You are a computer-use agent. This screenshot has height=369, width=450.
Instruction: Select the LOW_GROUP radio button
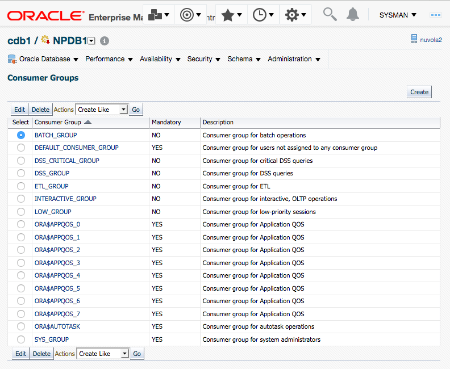(x=21, y=212)
